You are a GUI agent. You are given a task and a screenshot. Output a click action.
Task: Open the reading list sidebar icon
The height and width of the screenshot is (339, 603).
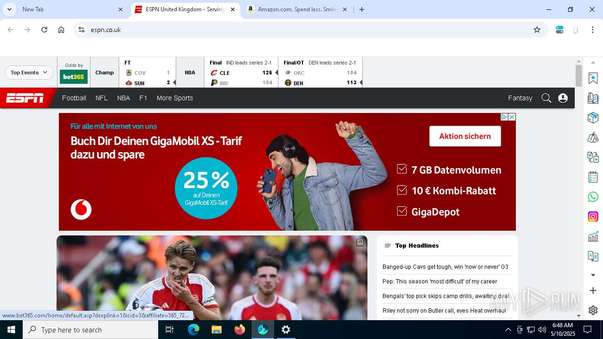pyautogui.click(x=593, y=98)
